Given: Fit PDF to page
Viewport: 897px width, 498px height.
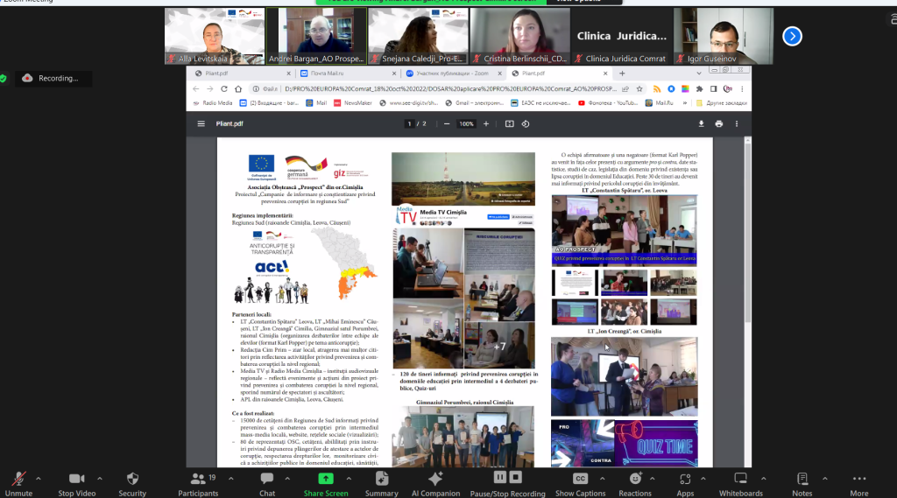Looking at the screenshot, I should [x=509, y=123].
